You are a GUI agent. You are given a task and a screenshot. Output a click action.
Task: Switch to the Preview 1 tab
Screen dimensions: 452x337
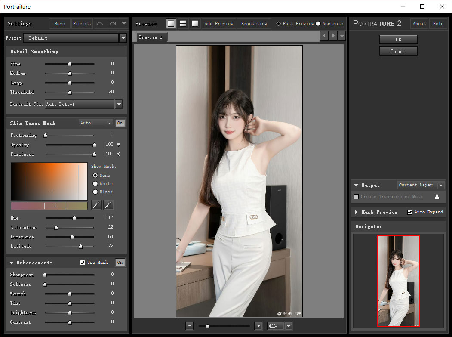(x=151, y=37)
